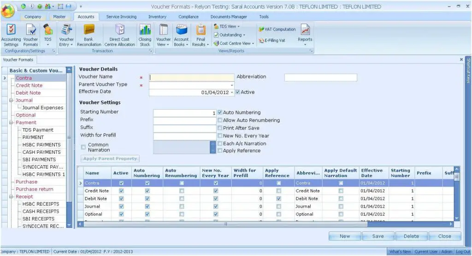Expand Configuration/Settings group launcher
Viewport: 472px width, 256px height.
(53, 51)
